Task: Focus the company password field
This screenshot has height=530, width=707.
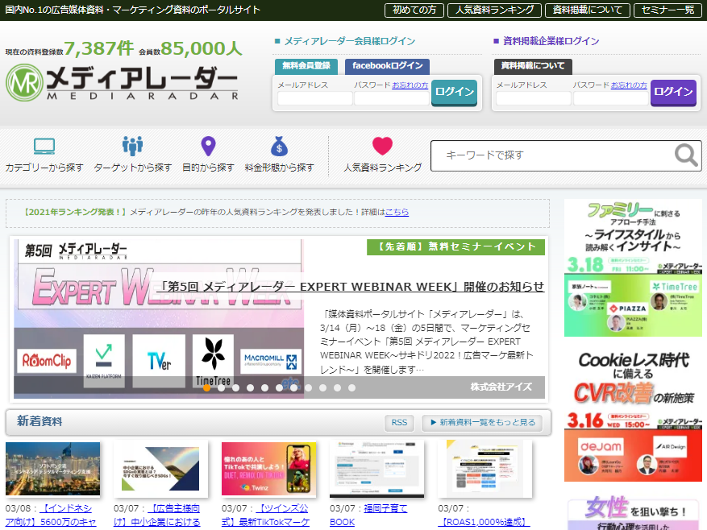Action: coord(610,98)
